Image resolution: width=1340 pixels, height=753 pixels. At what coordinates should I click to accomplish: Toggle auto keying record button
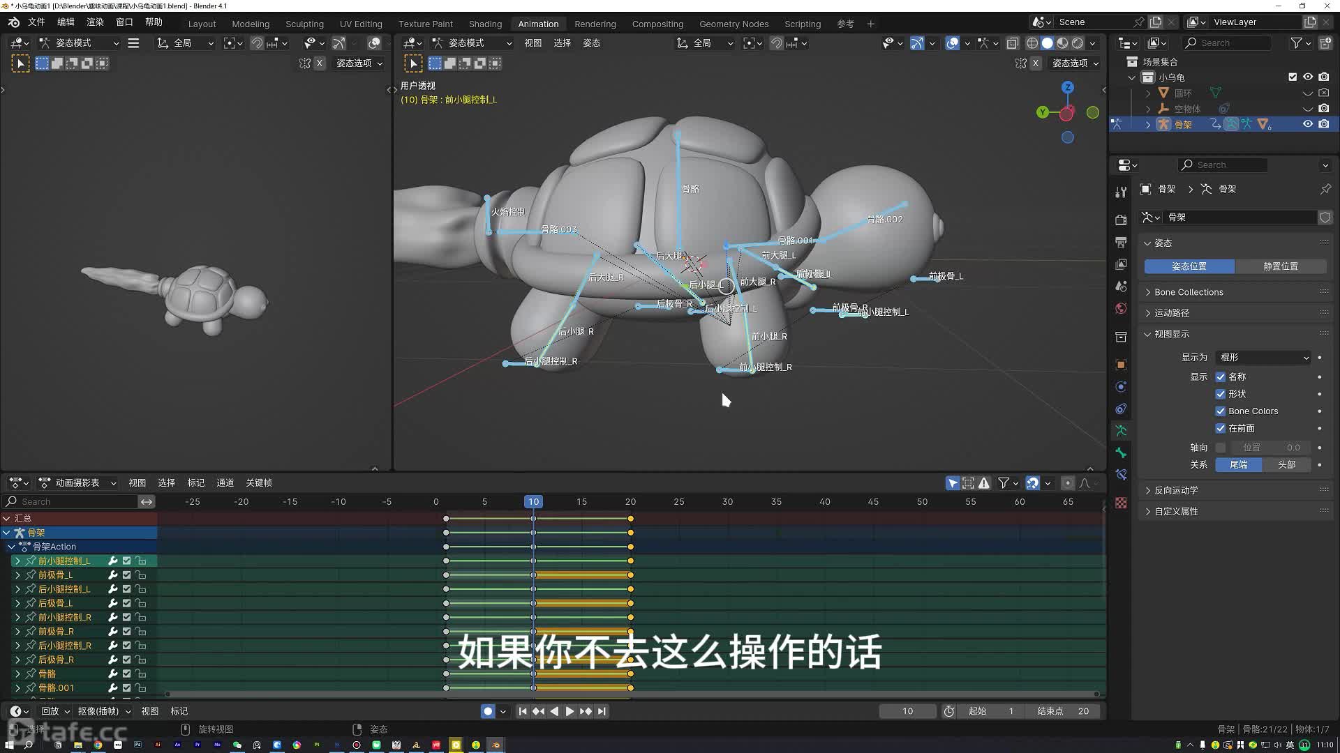488,711
